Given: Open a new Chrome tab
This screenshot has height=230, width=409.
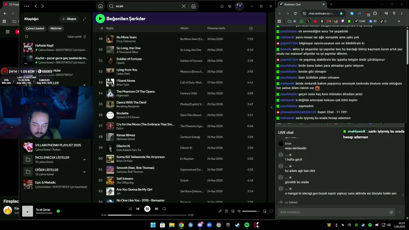Looking at the screenshot, I should [x=331, y=4].
